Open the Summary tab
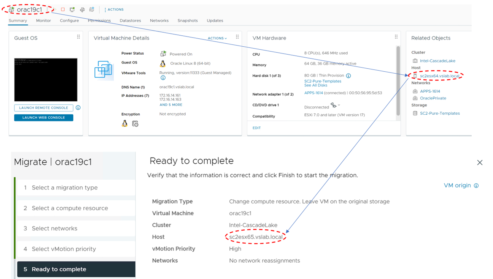 click(18, 20)
